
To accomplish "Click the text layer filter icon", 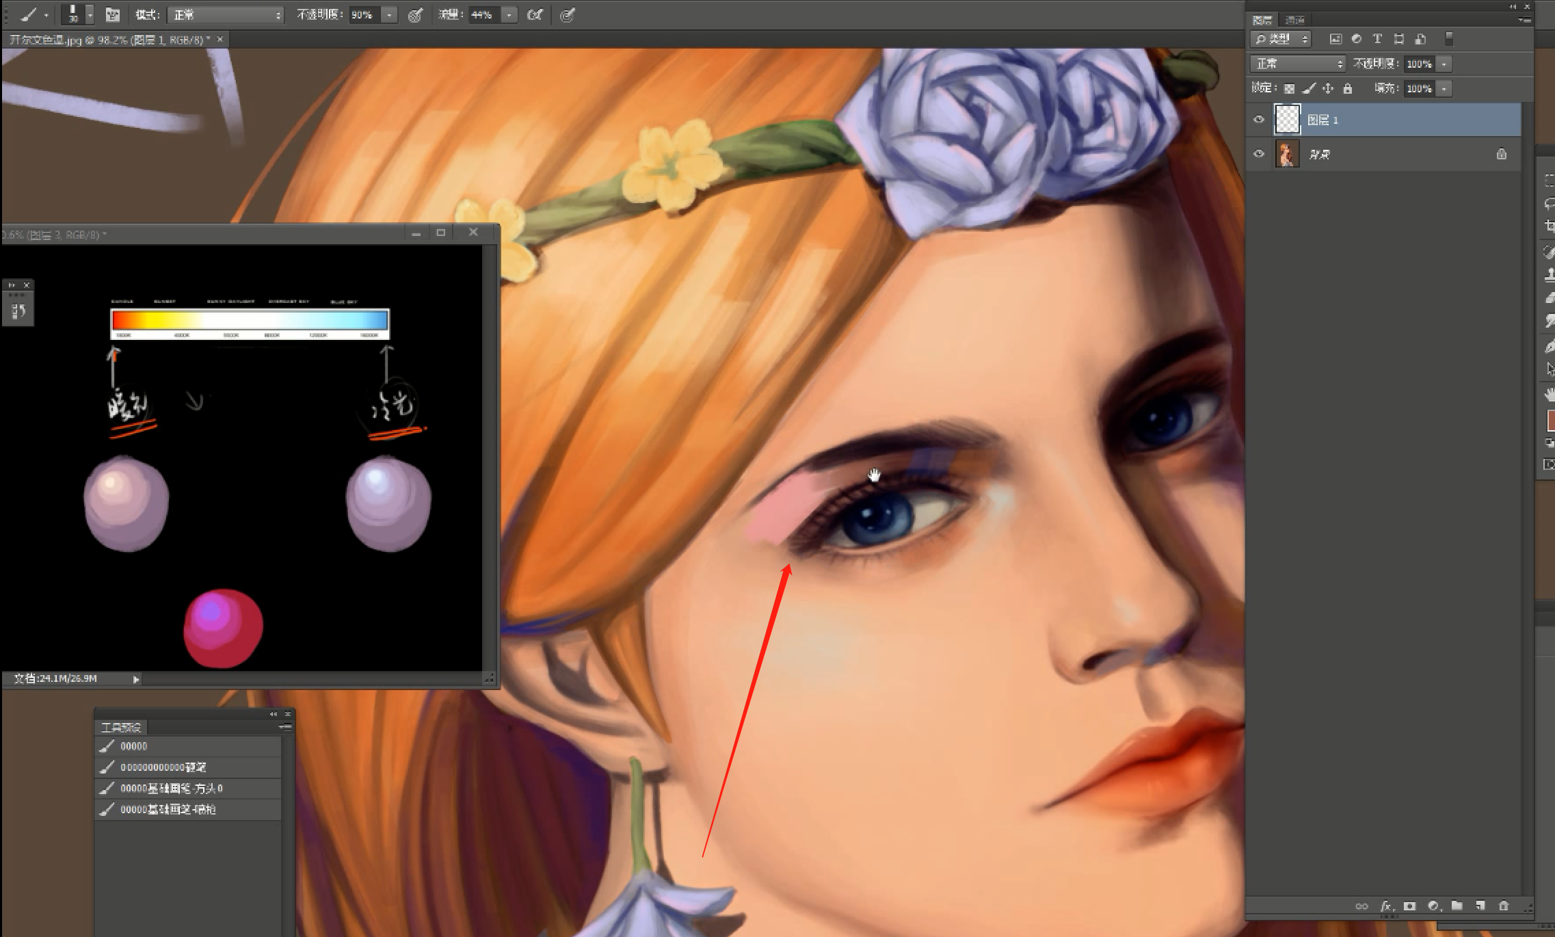I will point(1377,39).
